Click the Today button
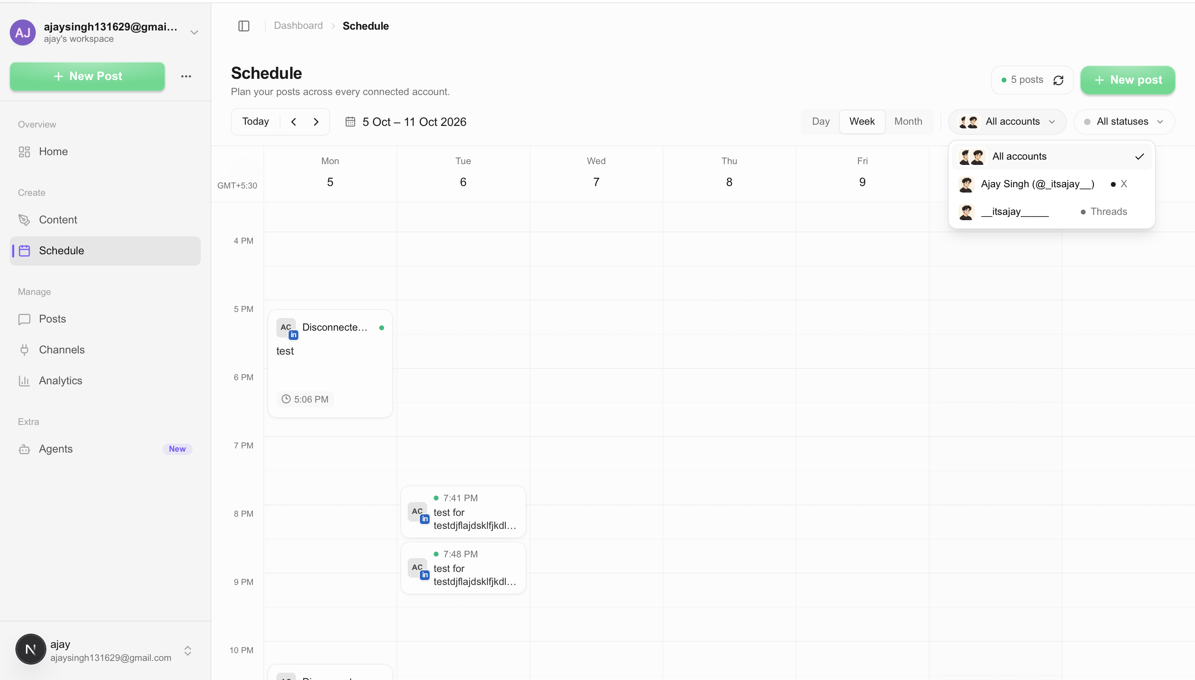This screenshot has height=680, width=1195. tap(256, 122)
